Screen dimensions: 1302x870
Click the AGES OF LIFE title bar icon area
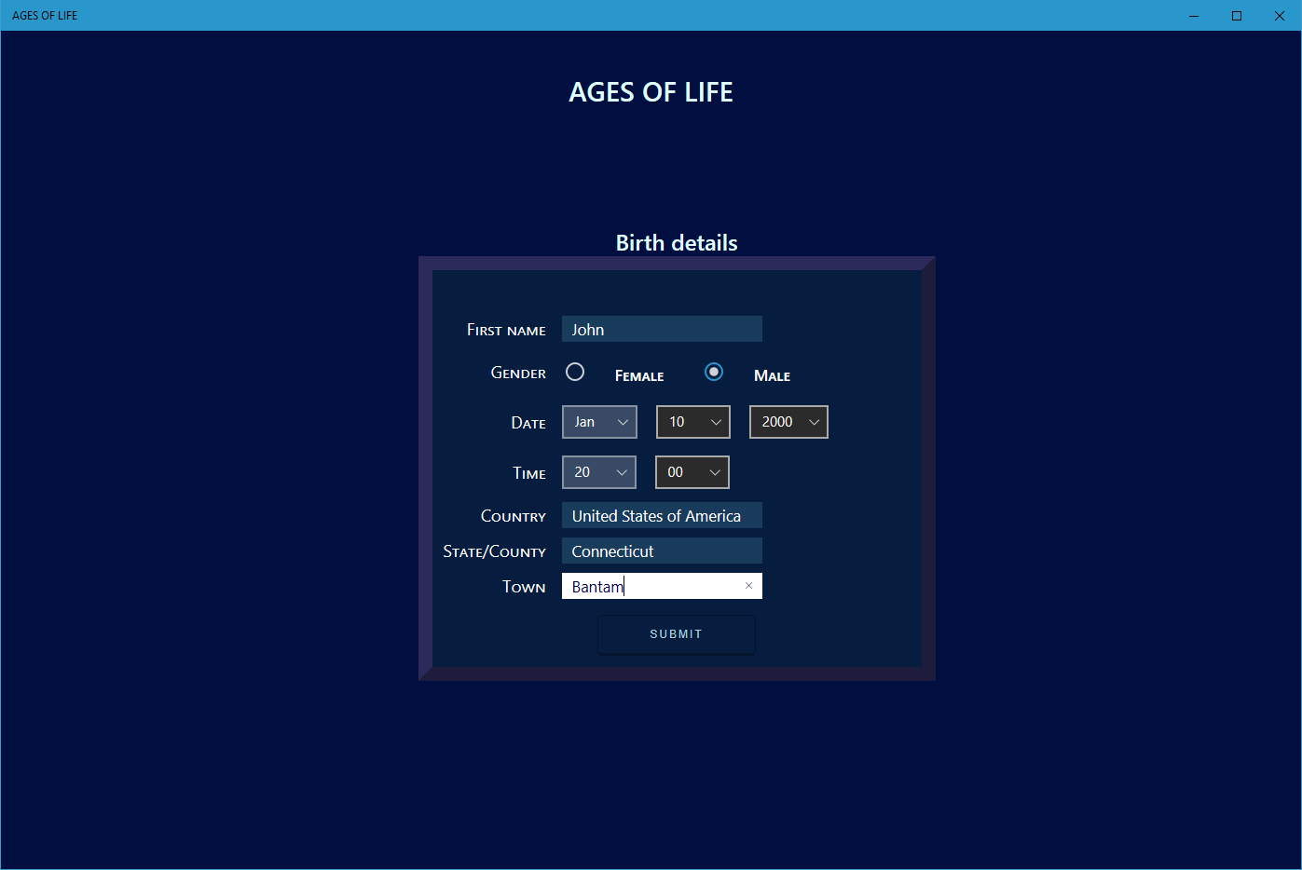click(x=44, y=15)
